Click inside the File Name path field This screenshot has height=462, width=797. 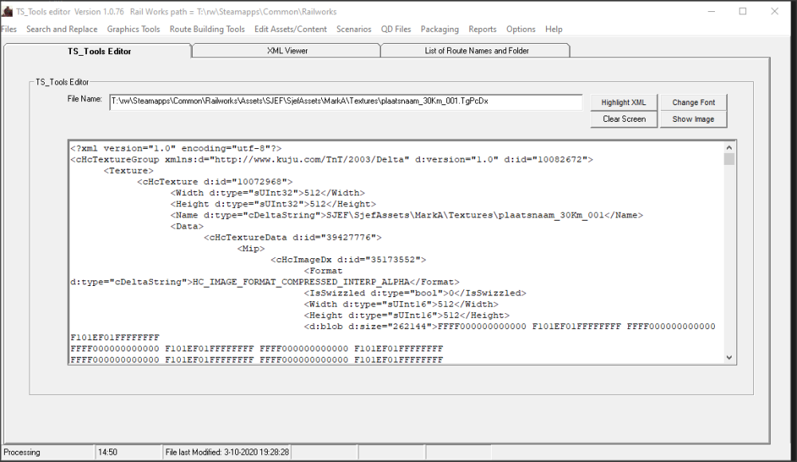coord(346,102)
